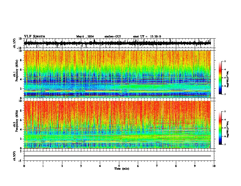The image size is (241, 186).
Task: Click the "Time (min)" x-axis label
Action: coord(122,169)
